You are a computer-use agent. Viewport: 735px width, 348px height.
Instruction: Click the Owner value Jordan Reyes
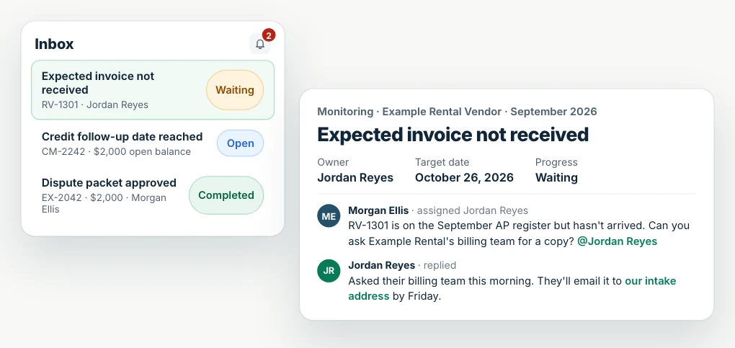click(x=355, y=178)
